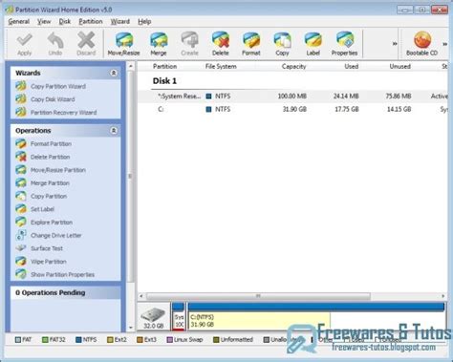The width and height of the screenshot is (453, 362).
Task: Click the 32.0 GB disk icon
Action: [153, 317]
